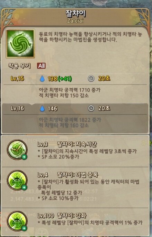Image resolution: width=152 pixels, height=237 pixels.
Task: Click the green Zalciai skill icon
Action: [20, 44]
